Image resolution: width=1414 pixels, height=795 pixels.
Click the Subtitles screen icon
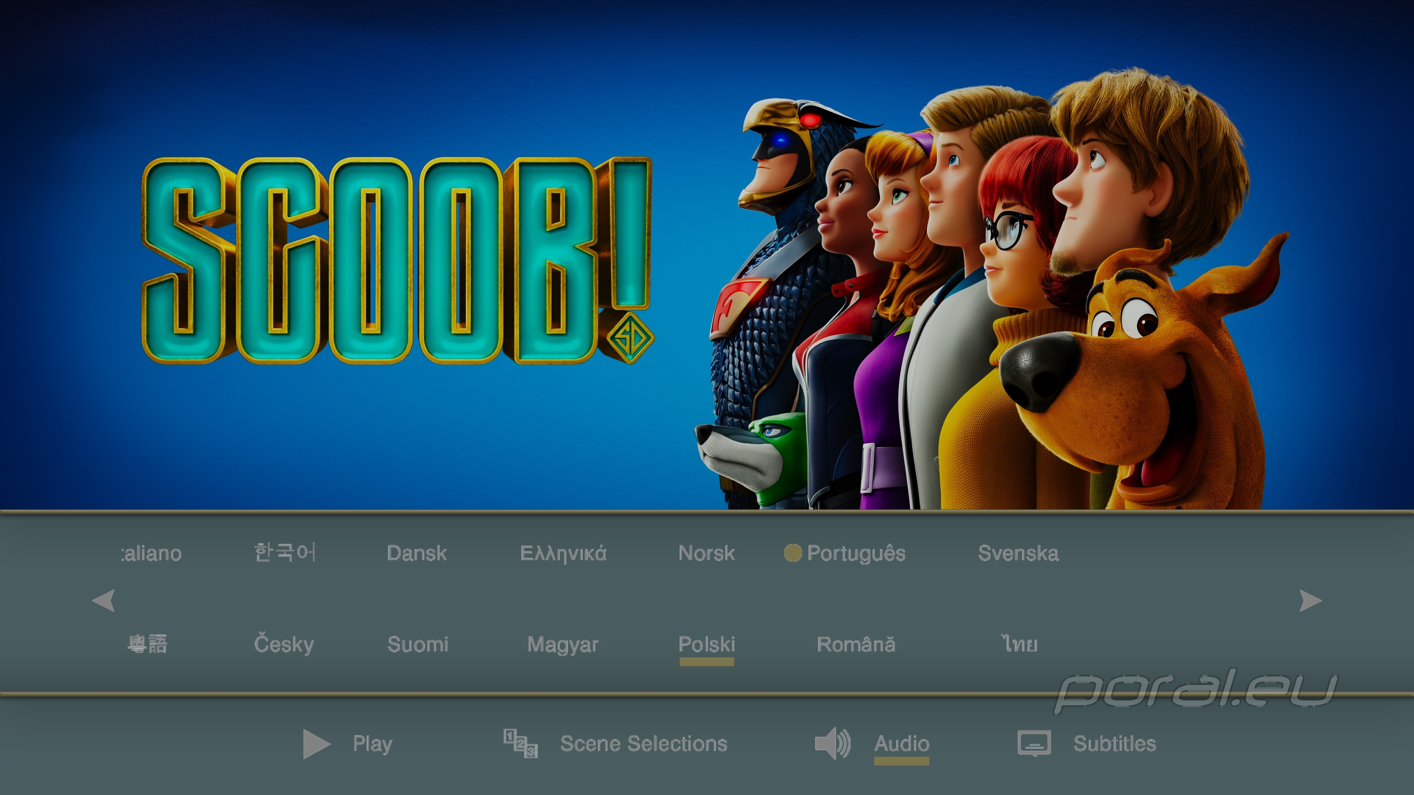tap(1034, 743)
